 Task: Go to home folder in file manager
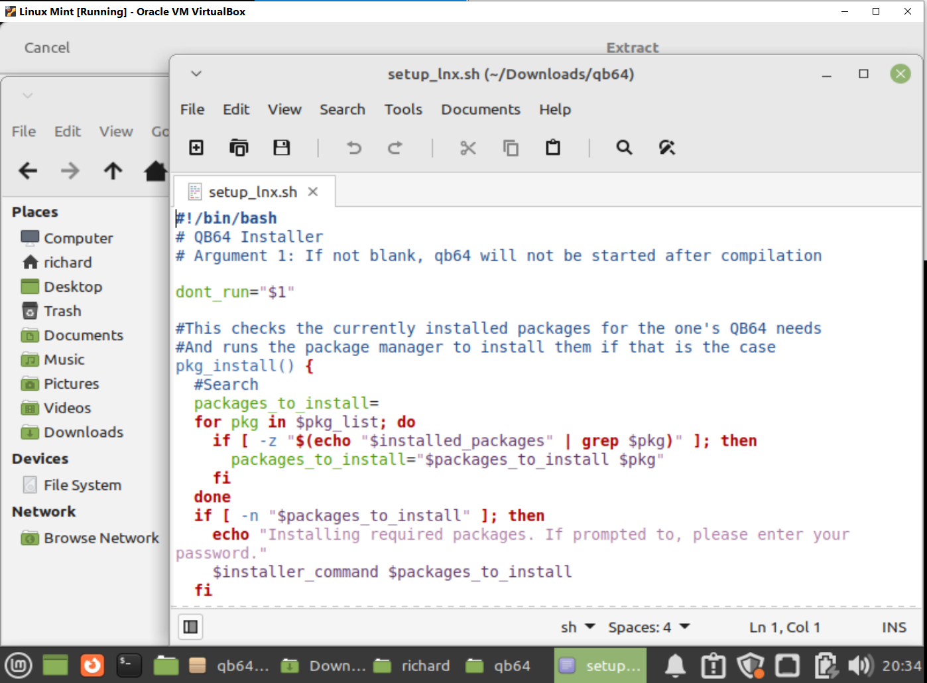156,171
